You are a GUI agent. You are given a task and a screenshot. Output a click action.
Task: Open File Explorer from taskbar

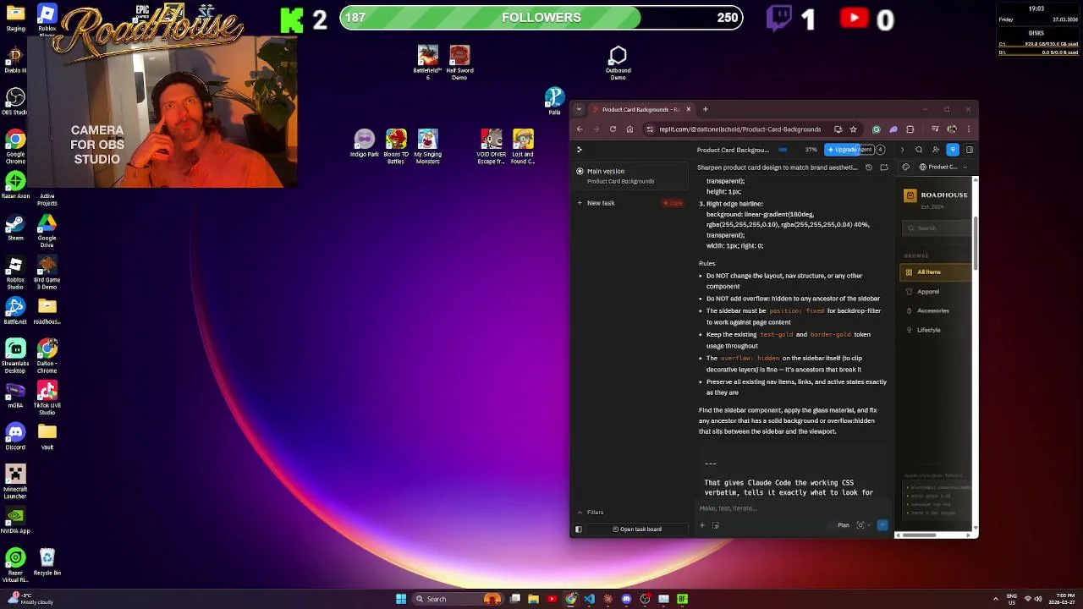click(x=533, y=599)
